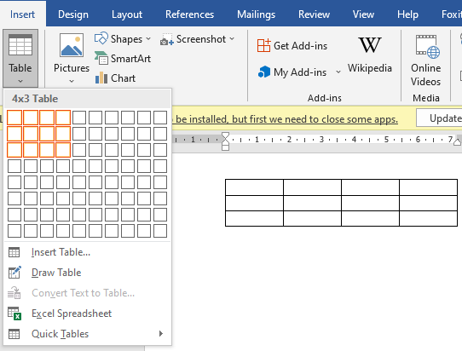
Task: Collapse the Table dropdown button
Action: (x=20, y=58)
